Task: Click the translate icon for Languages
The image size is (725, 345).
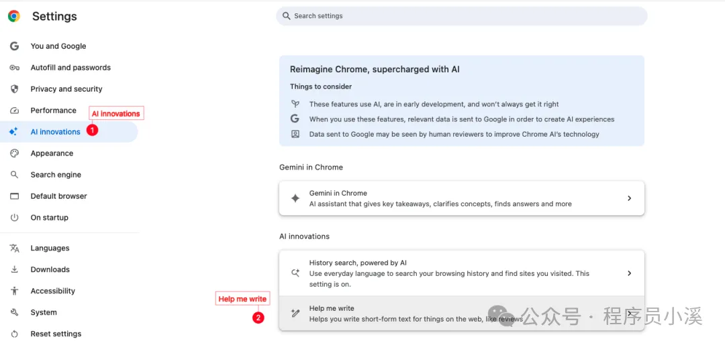Action: pos(14,248)
